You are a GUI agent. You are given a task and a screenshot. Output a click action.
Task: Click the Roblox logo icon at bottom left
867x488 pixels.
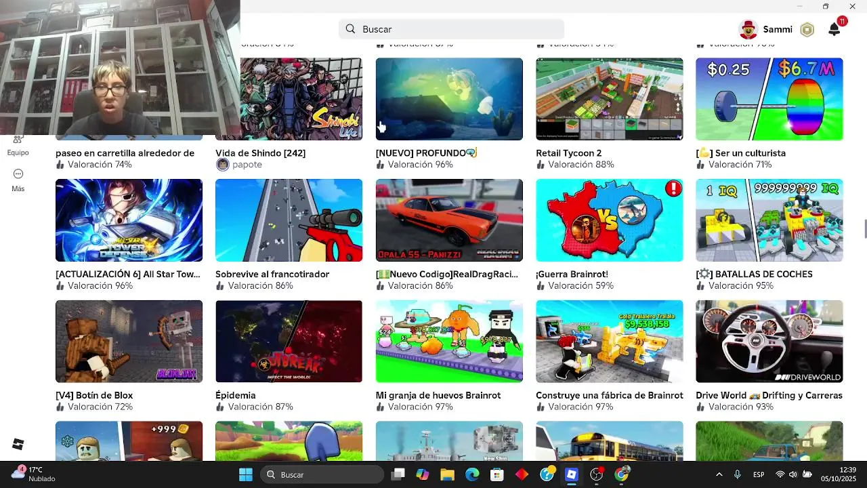coord(18,444)
